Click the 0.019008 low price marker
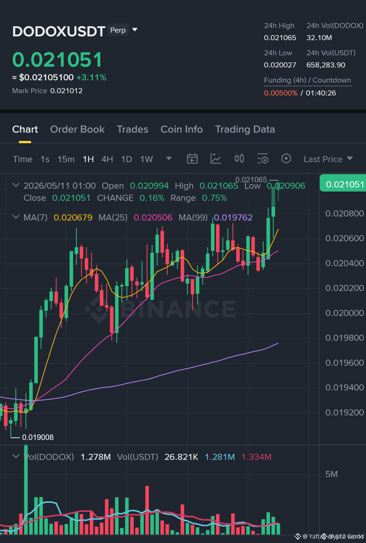 [38, 437]
